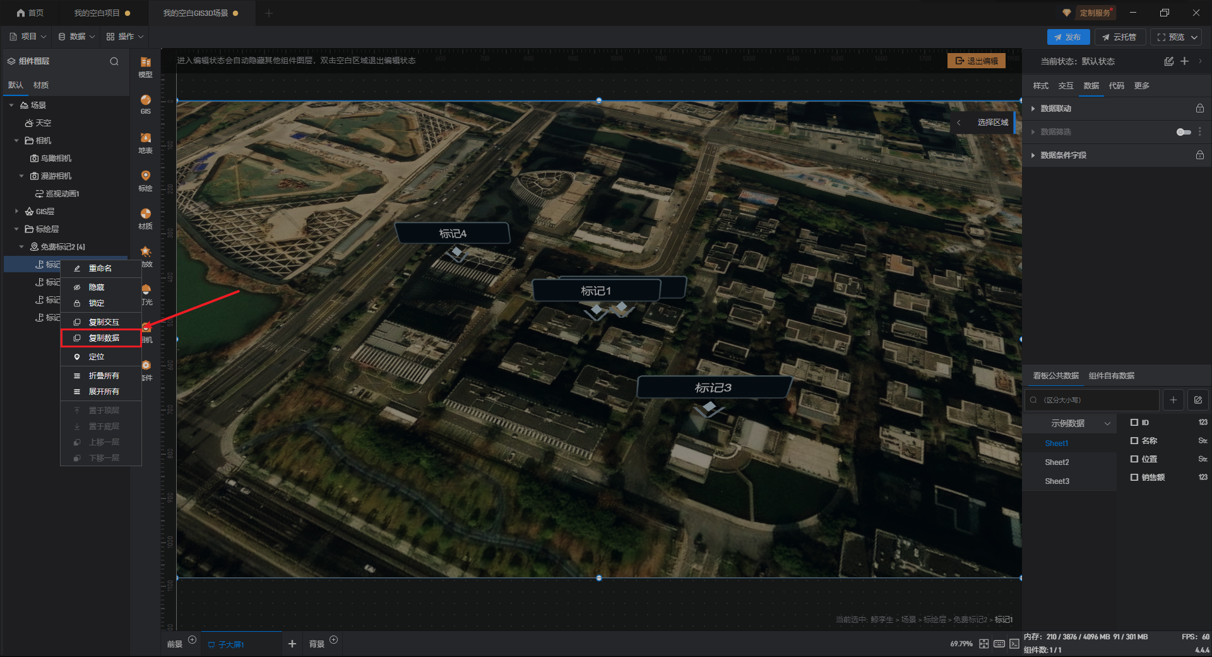Open the more options dots on 数据筛选 row
The width and height of the screenshot is (1212, 657).
tap(1200, 132)
